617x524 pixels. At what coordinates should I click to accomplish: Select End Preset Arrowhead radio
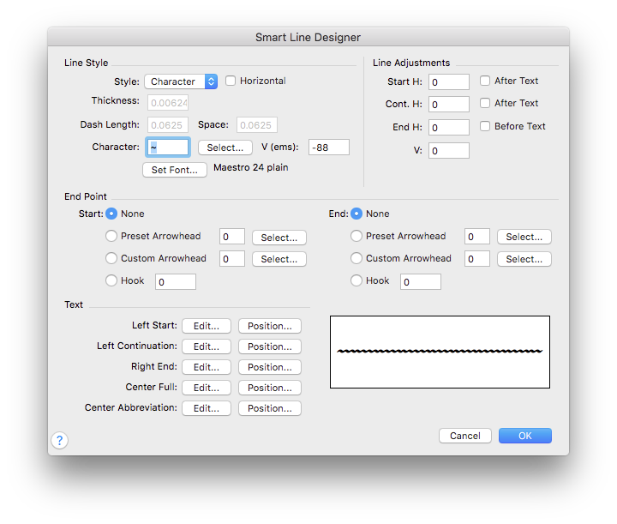356,236
